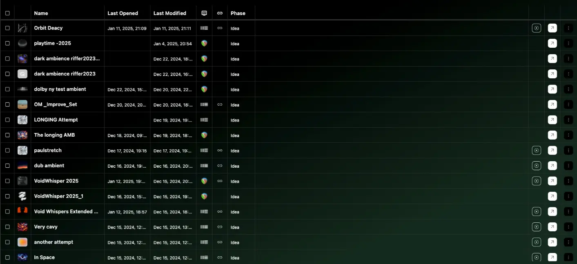The height and width of the screenshot is (264, 577).
Task: Open the three-dot menu for dolby ny test ambient
Action: click(568, 89)
